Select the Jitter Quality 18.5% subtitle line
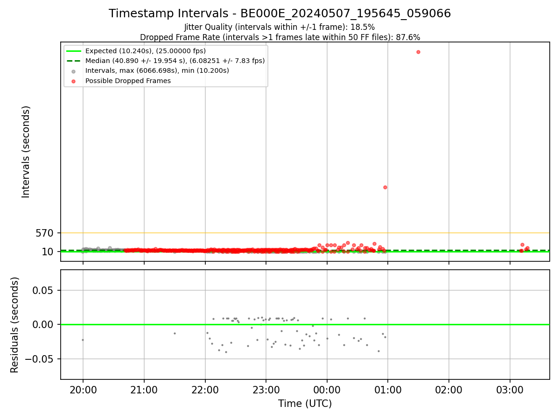The image size is (560, 420). coord(280,28)
